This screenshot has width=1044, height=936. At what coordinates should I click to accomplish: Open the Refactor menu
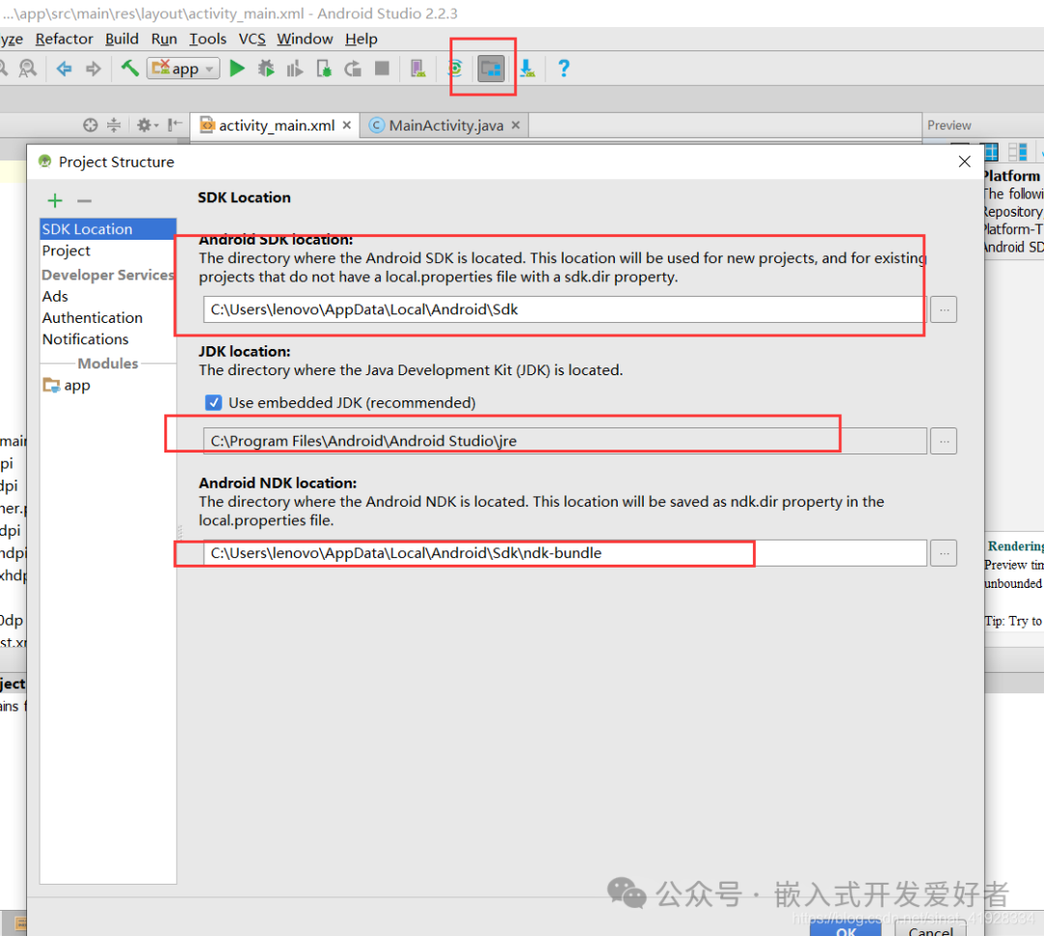(x=64, y=39)
